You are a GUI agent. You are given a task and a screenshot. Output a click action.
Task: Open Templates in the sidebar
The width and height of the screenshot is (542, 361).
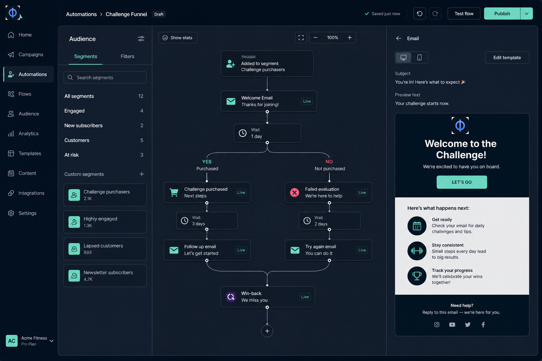pyautogui.click(x=29, y=153)
